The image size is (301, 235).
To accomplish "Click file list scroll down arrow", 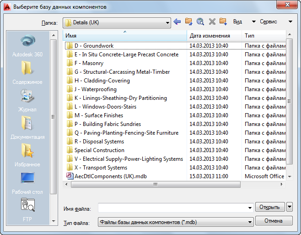I will pyautogui.click(x=290, y=176).
